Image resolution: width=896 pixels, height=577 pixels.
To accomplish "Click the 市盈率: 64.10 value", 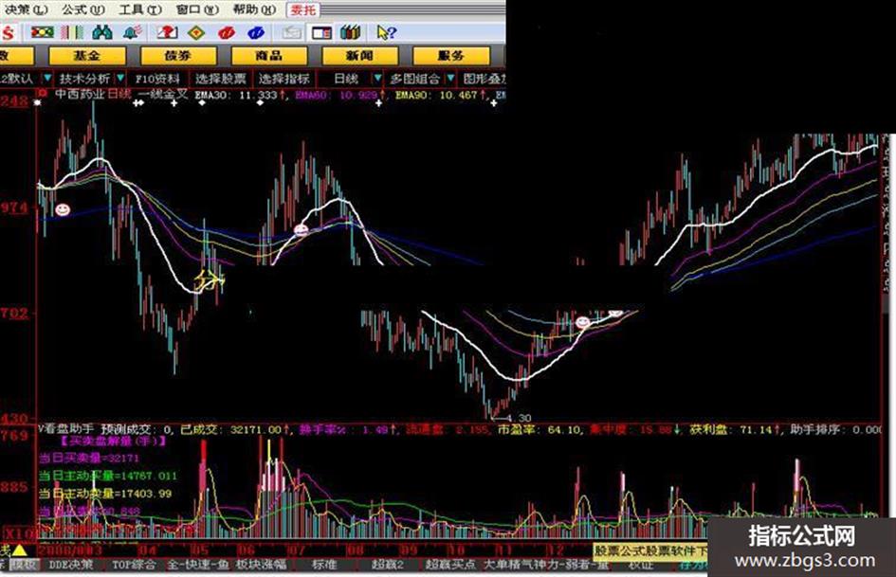I will tap(539, 429).
